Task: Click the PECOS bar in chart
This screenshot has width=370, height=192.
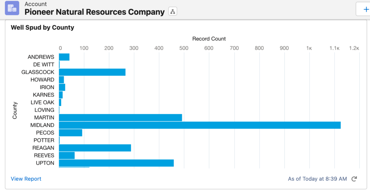Action: (x=70, y=133)
